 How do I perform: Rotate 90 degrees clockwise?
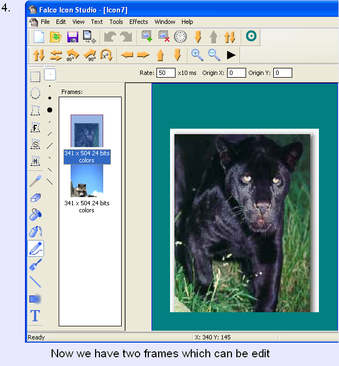point(90,55)
